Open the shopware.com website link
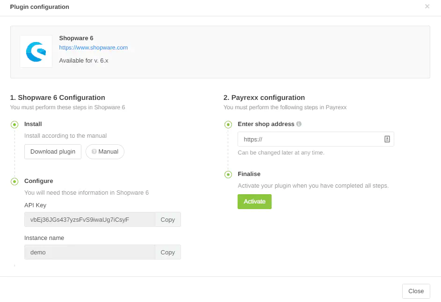441x302 pixels. click(x=93, y=48)
